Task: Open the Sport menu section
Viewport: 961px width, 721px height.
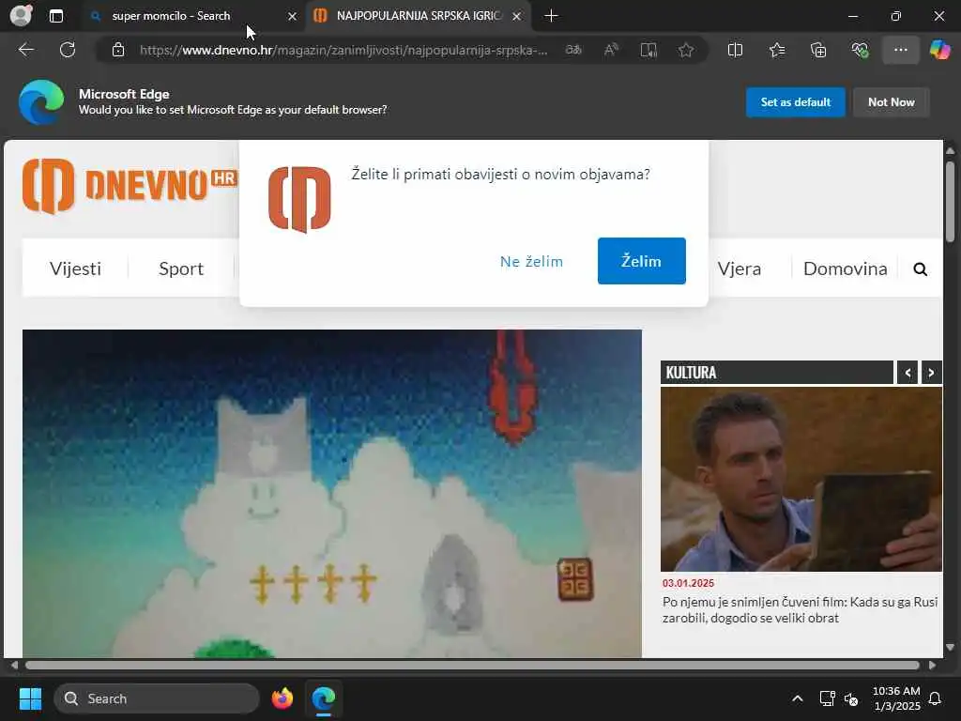Action: pos(181,268)
